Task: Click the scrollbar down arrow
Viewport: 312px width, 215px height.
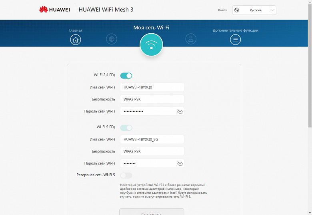Action: [310, 213]
